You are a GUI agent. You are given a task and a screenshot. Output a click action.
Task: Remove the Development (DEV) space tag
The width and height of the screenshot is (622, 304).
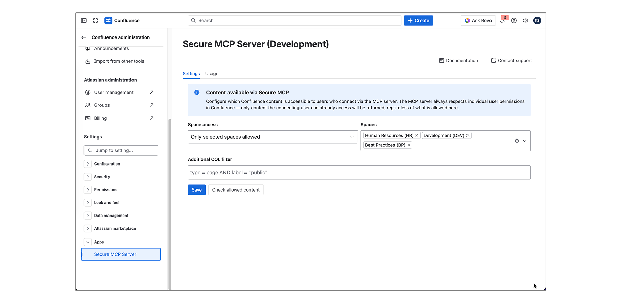coord(468,135)
